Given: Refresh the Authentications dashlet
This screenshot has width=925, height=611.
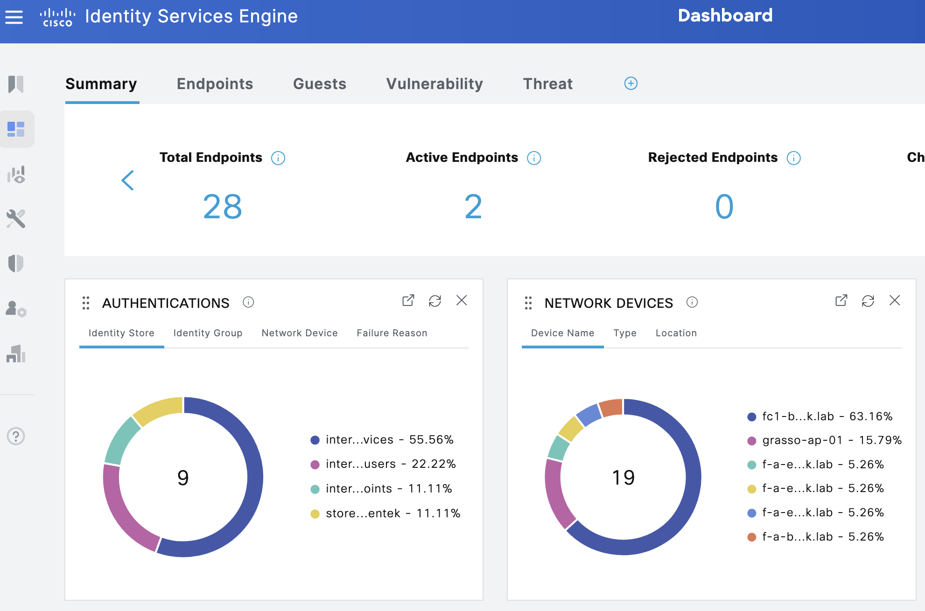Looking at the screenshot, I should [x=435, y=301].
